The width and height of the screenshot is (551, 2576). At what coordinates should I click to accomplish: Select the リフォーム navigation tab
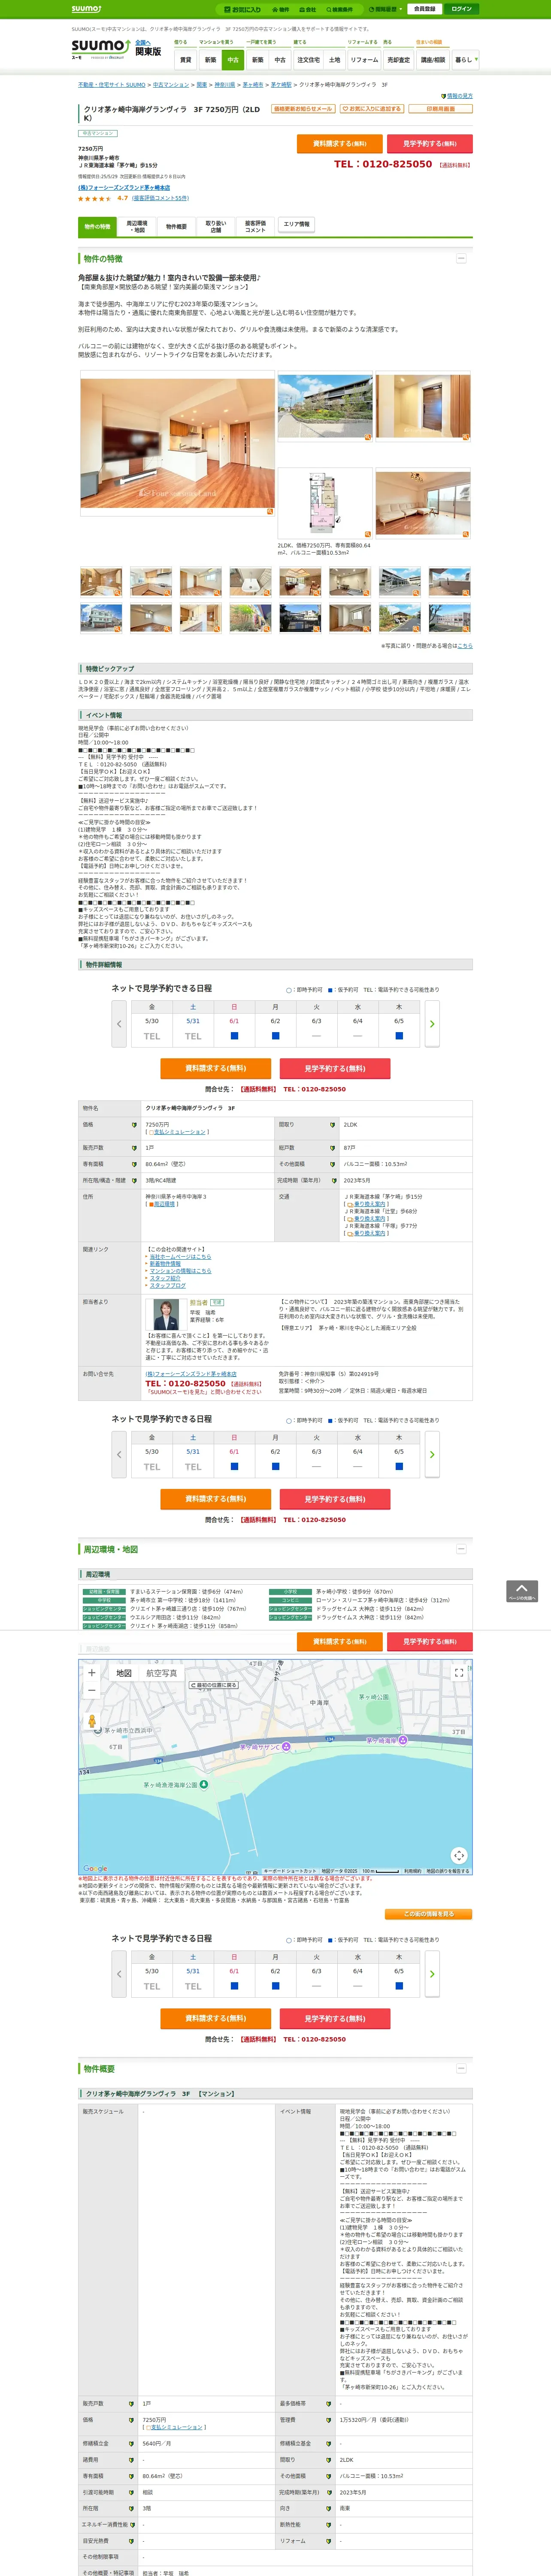(x=364, y=60)
